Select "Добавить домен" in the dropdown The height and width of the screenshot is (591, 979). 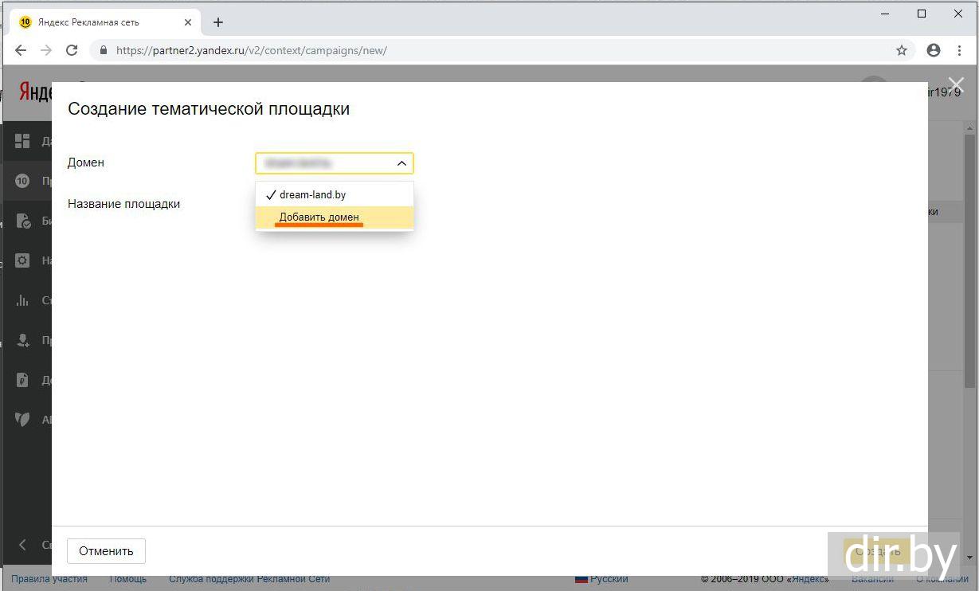click(335, 217)
